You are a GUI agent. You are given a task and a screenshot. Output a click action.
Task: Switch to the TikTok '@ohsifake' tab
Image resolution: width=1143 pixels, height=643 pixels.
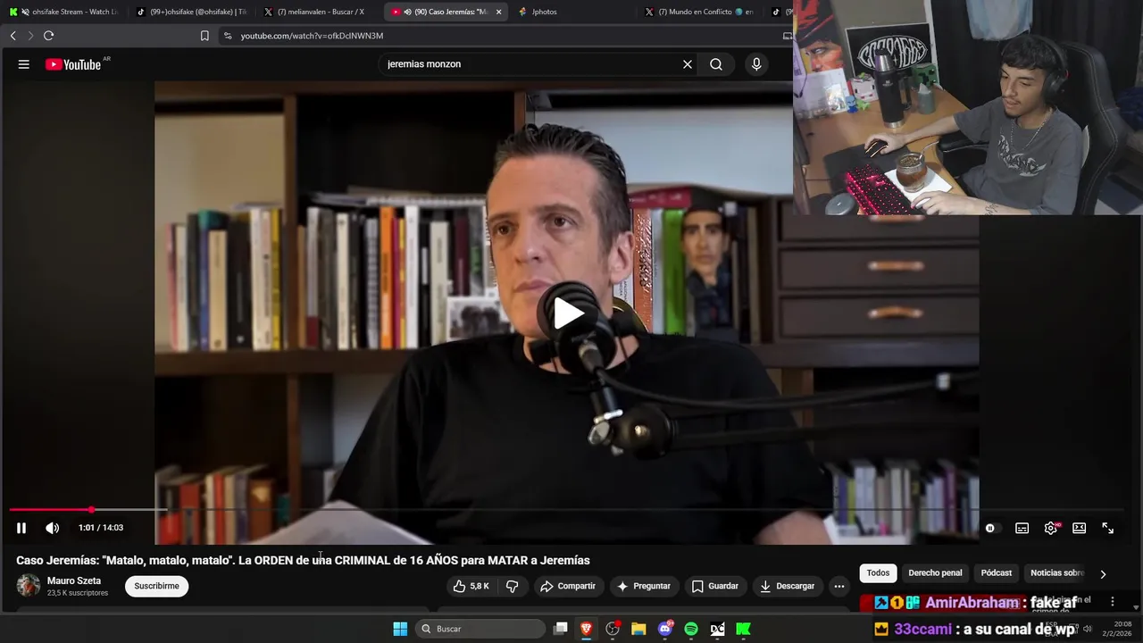[x=192, y=12]
